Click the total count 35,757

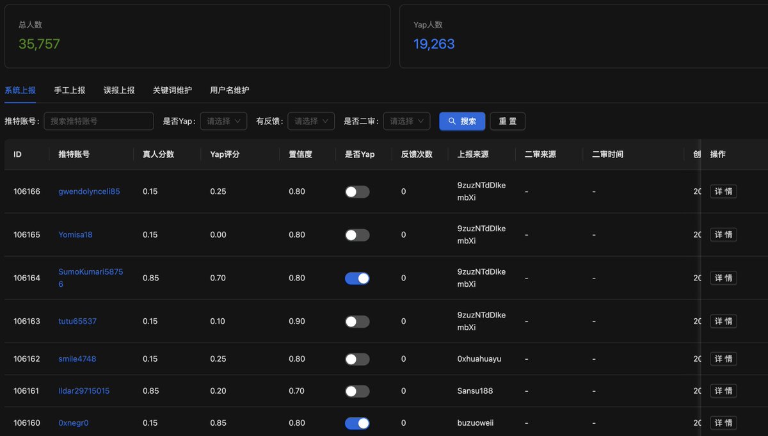click(39, 44)
